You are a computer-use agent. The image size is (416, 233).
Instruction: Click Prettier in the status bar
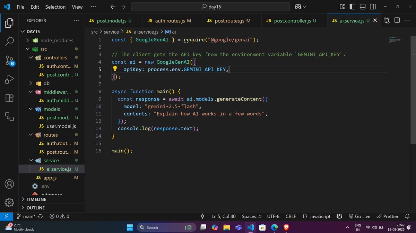coord(388,216)
